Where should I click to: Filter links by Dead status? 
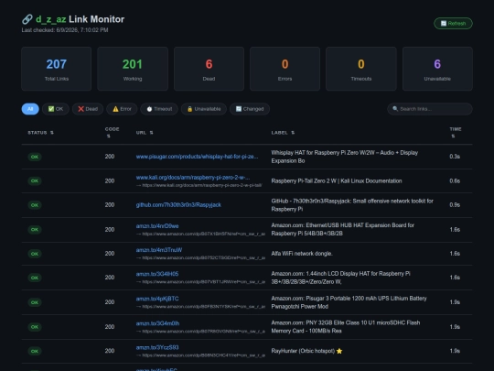click(x=88, y=109)
